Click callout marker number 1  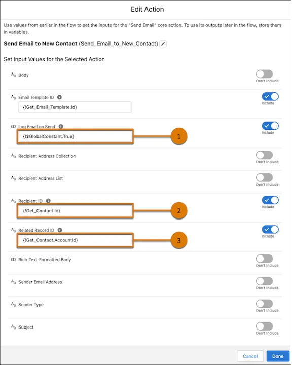[179, 136]
